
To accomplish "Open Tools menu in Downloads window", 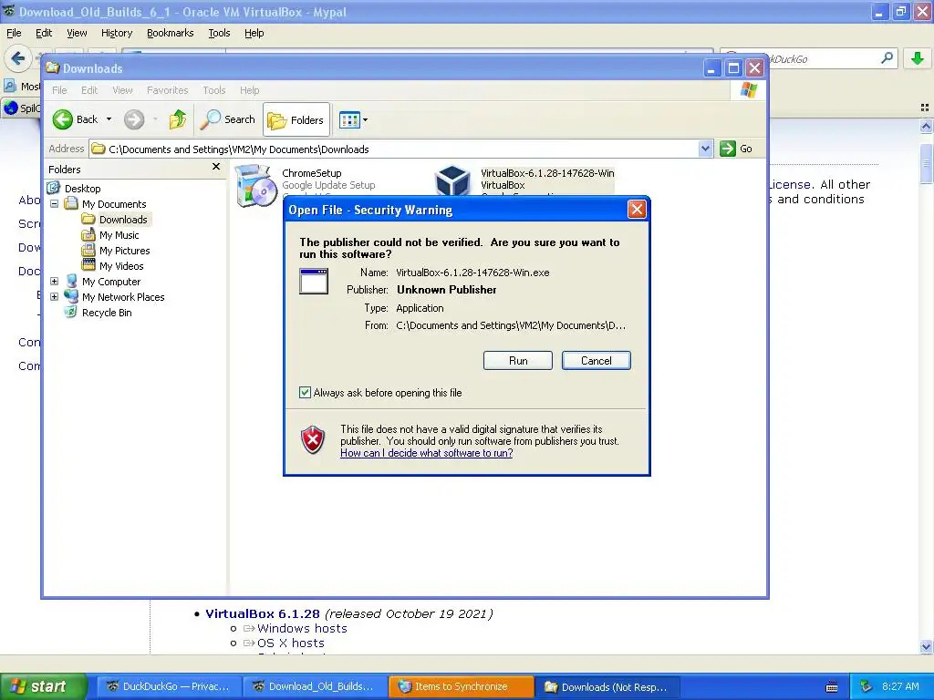I will coord(213,90).
